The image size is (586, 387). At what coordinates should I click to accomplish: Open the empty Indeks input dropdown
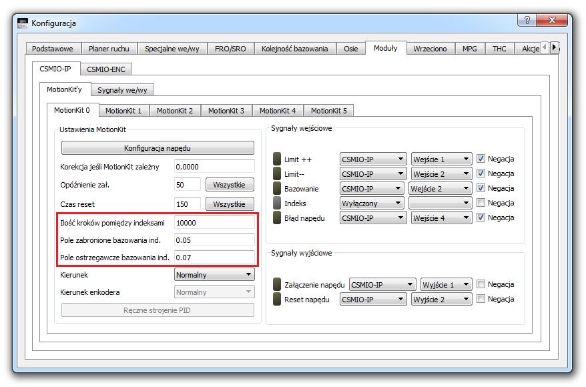pyautogui.click(x=441, y=204)
